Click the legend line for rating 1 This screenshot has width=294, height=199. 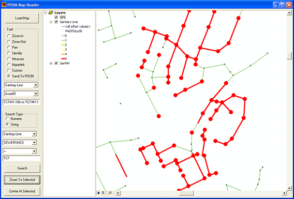click(63, 40)
